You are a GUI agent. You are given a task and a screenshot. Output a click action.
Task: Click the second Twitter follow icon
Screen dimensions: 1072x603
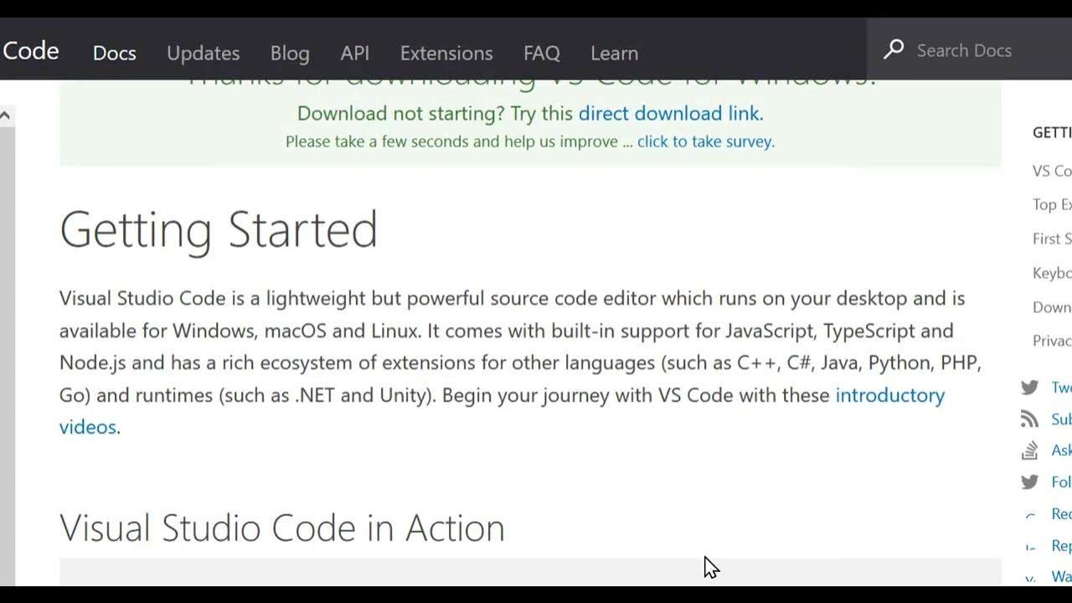point(1029,482)
